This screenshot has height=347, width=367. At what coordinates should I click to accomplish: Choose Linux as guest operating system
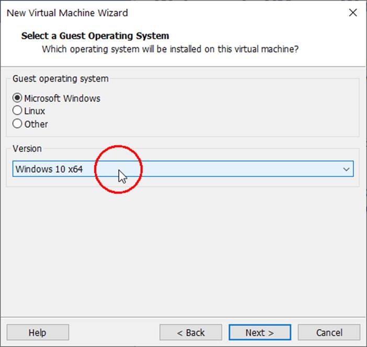(18, 111)
